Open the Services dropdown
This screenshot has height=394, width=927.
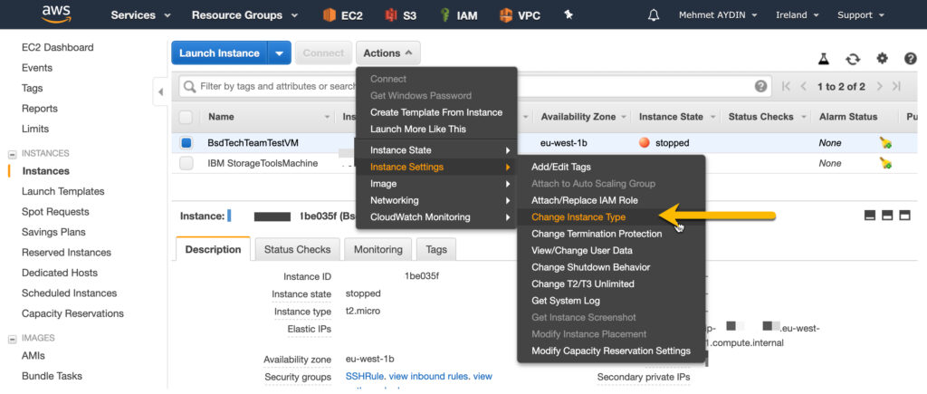click(140, 15)
